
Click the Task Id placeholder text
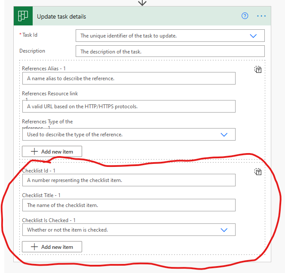pos(129,36)
